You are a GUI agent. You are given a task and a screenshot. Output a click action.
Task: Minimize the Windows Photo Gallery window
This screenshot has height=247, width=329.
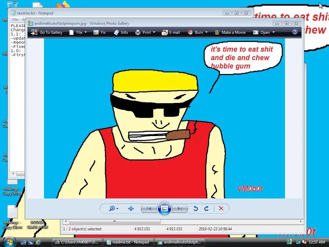click(277, 23)
